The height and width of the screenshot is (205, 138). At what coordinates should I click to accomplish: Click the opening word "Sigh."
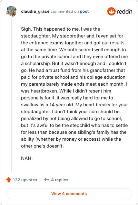coord(27,29)
